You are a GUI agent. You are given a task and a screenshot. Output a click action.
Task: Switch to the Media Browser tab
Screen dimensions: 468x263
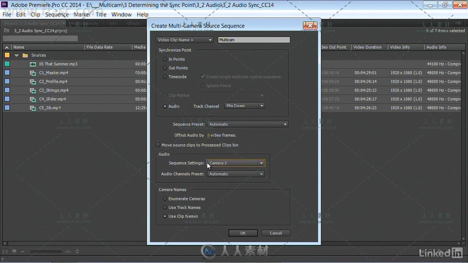[85, 23]
